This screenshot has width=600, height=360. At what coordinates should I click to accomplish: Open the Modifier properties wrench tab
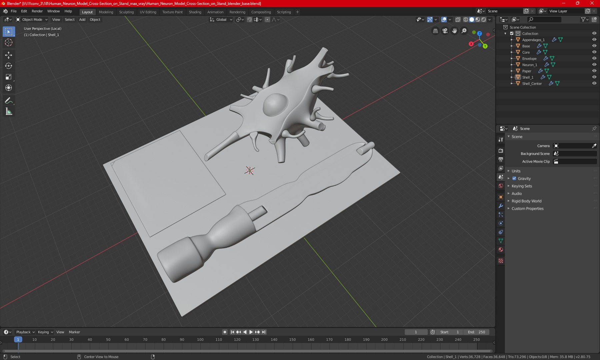(x=501, y=206)
